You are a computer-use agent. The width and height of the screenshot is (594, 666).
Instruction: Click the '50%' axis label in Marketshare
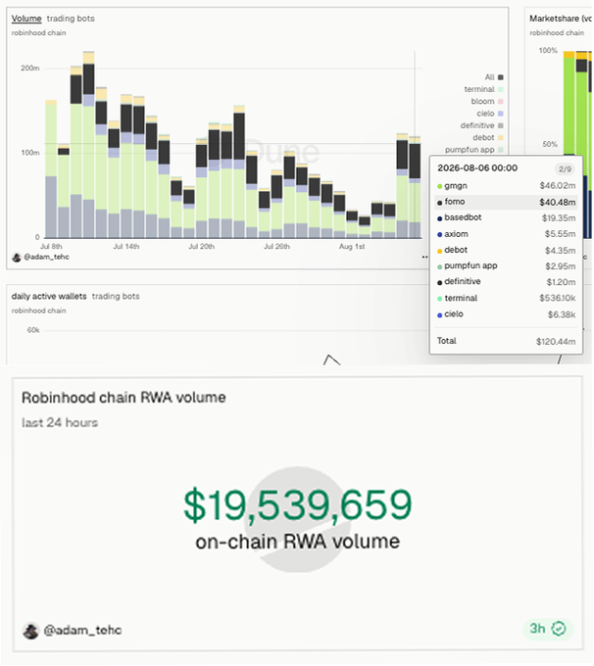(549, 144)
